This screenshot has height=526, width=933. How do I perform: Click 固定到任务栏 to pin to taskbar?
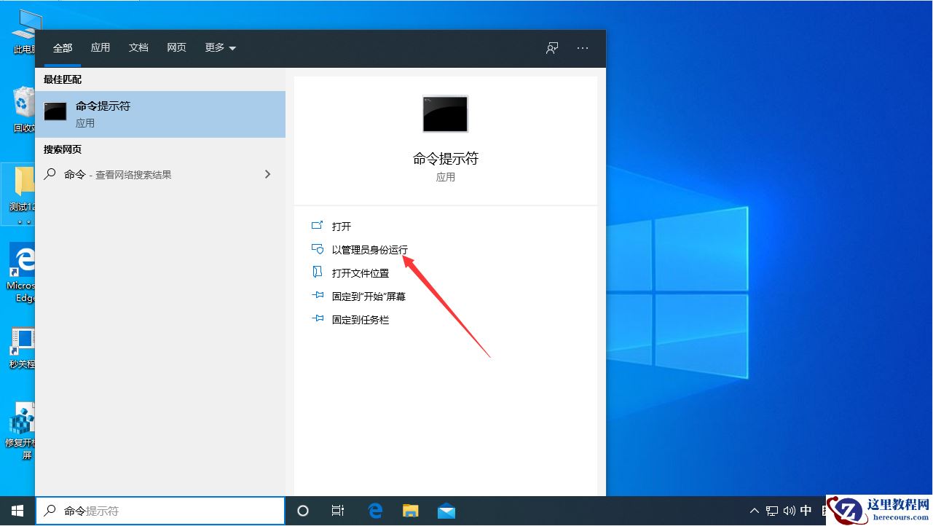(x=361, y=319)
